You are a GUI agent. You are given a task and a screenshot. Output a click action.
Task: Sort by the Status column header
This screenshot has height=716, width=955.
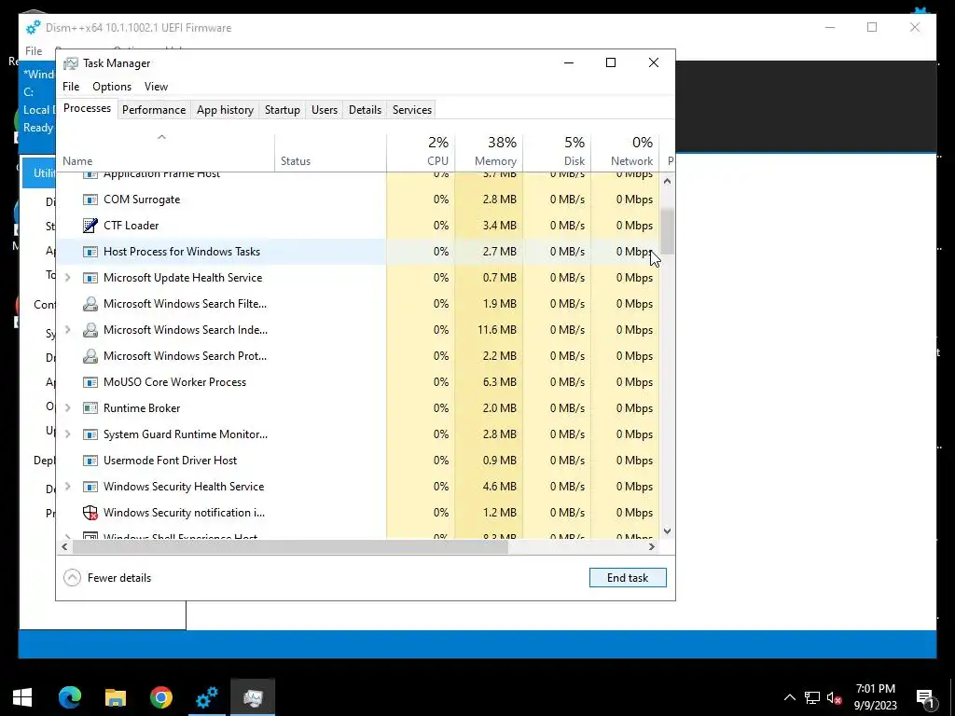coord(331,153)
